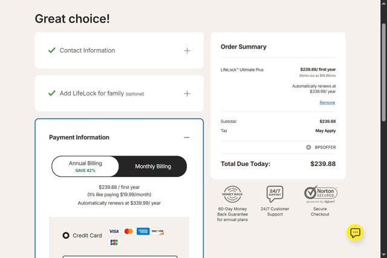Viewport: 387px width, 258px height.
Task: Switch to Monthly Billing option
Action: click(153, 166)
